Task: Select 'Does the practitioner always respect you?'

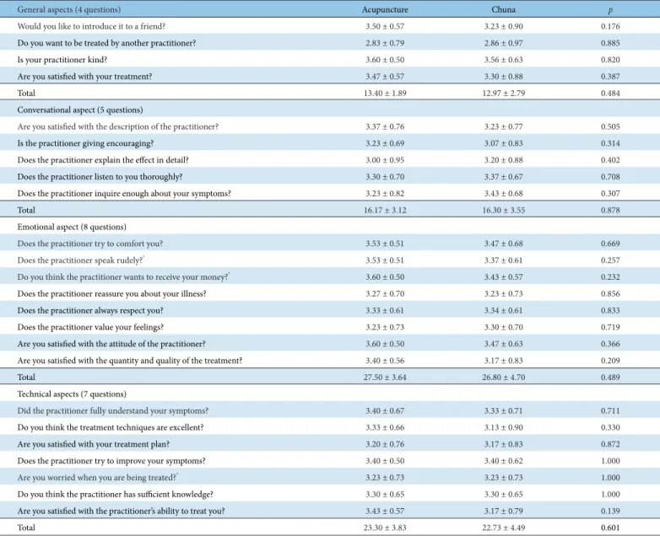Action: point(90,310)
